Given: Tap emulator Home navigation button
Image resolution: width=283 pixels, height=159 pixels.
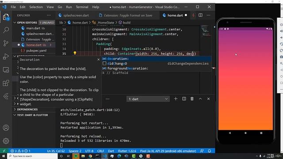Looking at the screenshot, I should pos(245,133).
